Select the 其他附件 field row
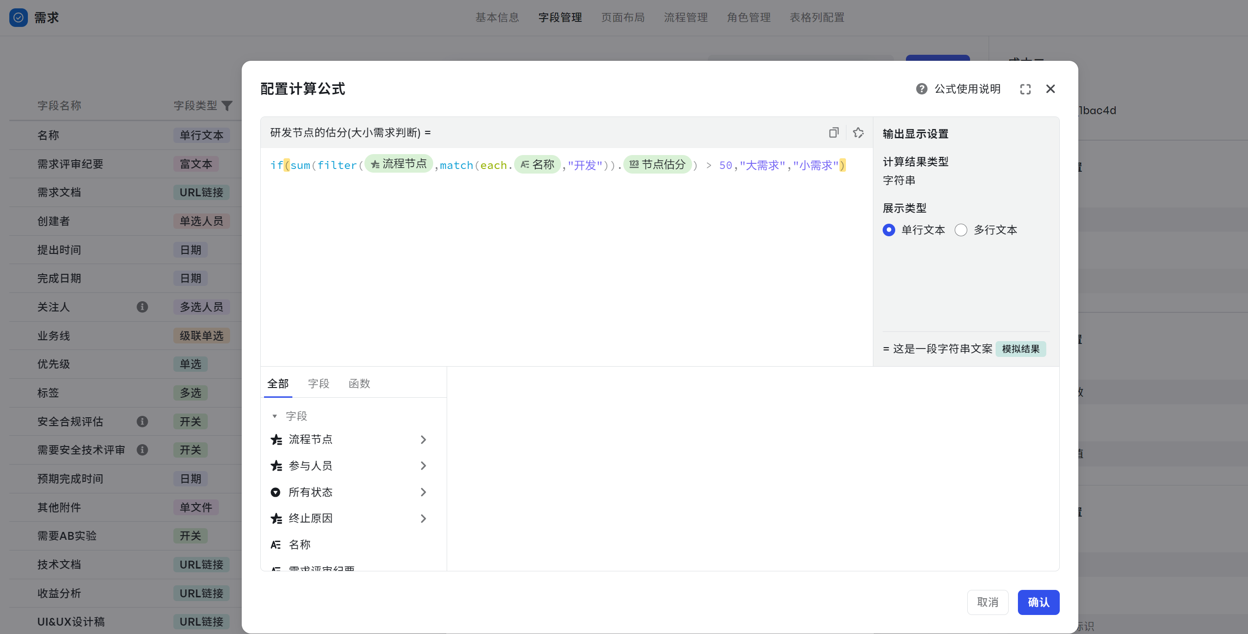This screenshot has width=1248, height=634. point(125,507)
